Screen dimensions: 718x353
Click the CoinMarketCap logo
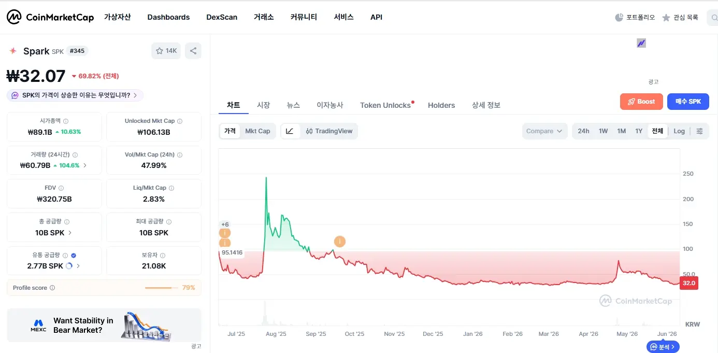tap(50, 17)
